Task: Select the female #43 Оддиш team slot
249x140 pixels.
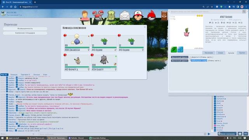Action: pos(132,43)
